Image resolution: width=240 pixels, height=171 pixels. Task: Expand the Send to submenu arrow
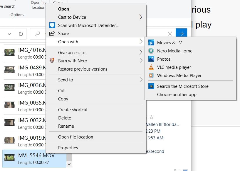[141, 80]
